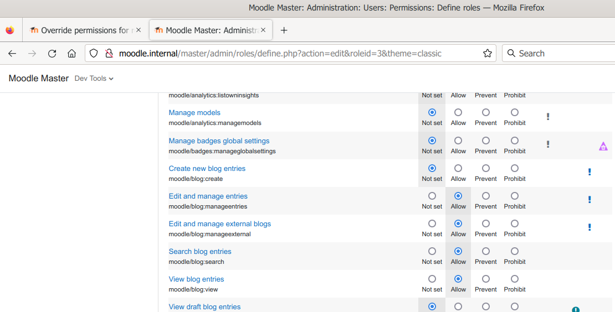Set Edit and manage external blogs to Prohibit
Screen dimensions: 615x312
tap(515, 223)
